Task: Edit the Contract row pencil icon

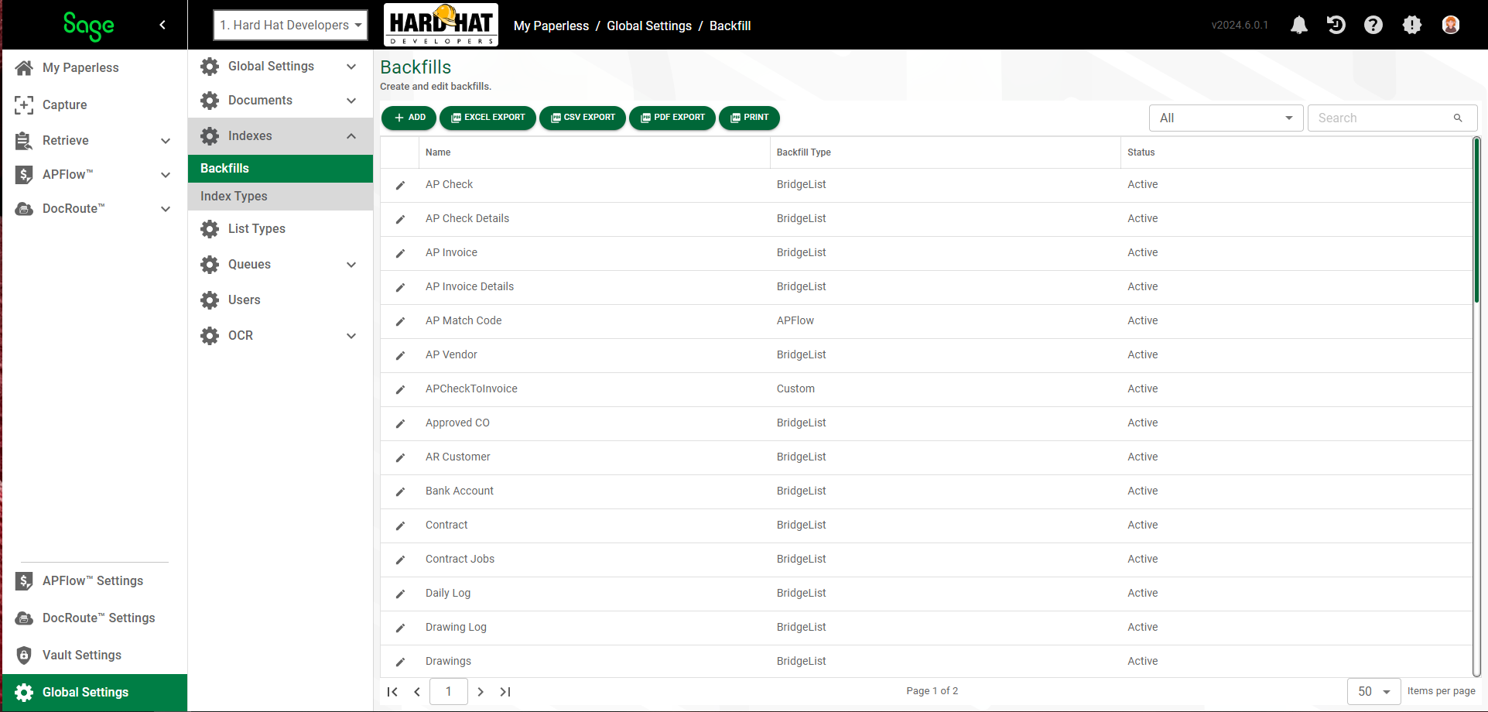Action: pos(400,525)
